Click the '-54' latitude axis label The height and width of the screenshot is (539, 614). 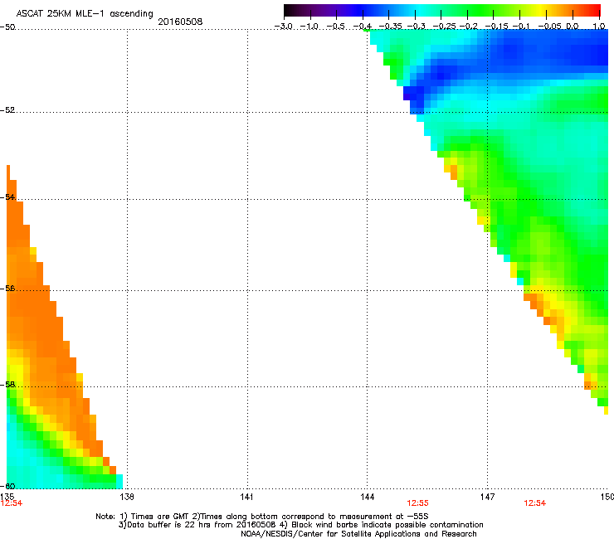[7, 197]
